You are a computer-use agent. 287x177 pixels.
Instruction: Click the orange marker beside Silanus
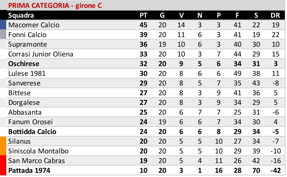pyautogui.click(x=3, y=141)
